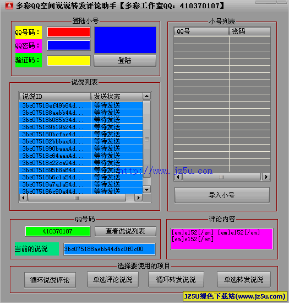Click the 说说列表 vertical scrollbar thumb
Screen dimensions: 289x303
[147, 139]
